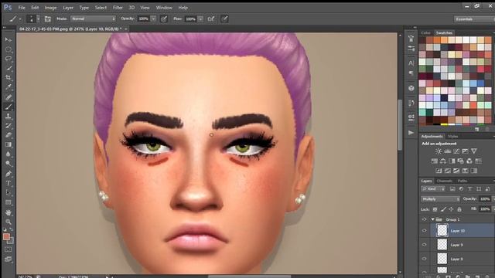Hide the Group 1 layer group
This screenshot has height=278, width=495.
[x=424, y=219]
